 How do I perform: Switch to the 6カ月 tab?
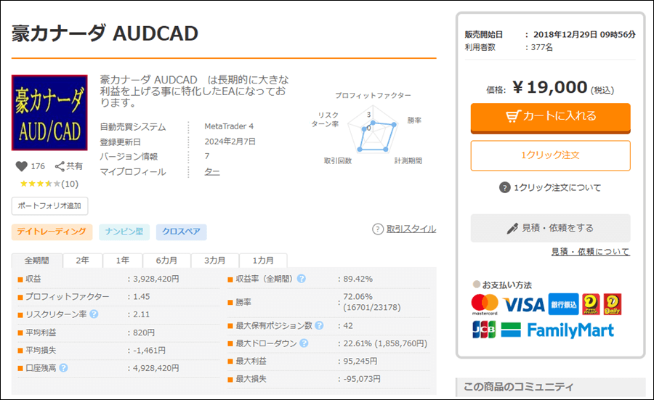coord(167,261)
